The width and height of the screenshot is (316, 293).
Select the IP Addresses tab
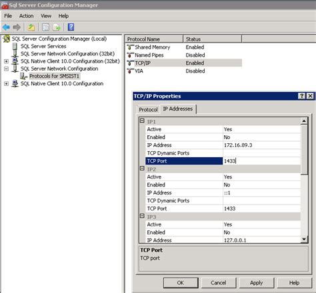point(178,109)
